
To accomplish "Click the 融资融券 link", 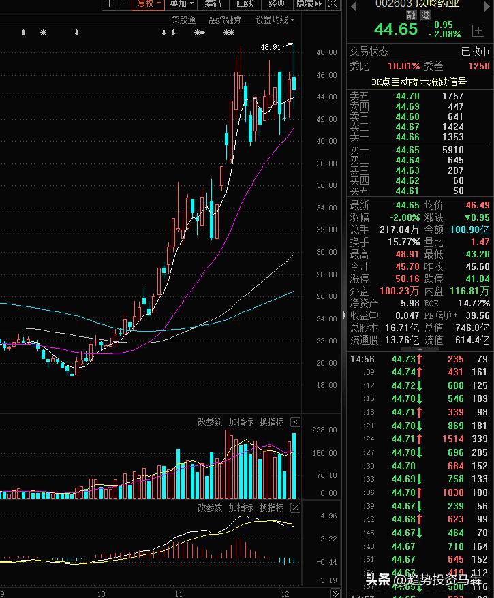I will [225, 20].
